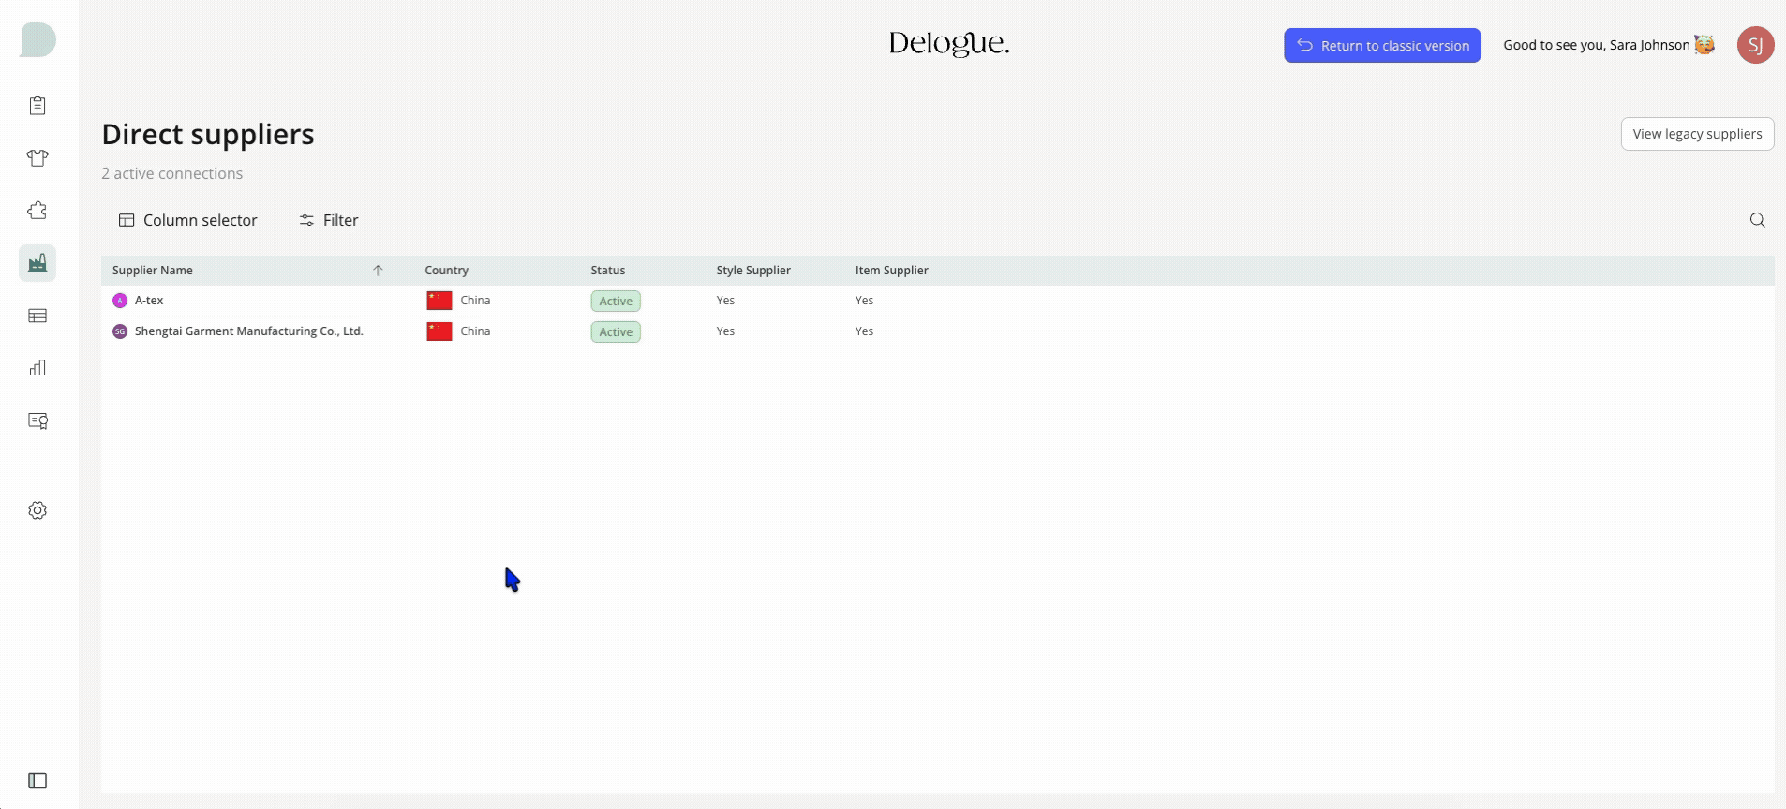Open the clipboard icon in sidebar
Screen dimensions: 1786x809
(37, 106)
